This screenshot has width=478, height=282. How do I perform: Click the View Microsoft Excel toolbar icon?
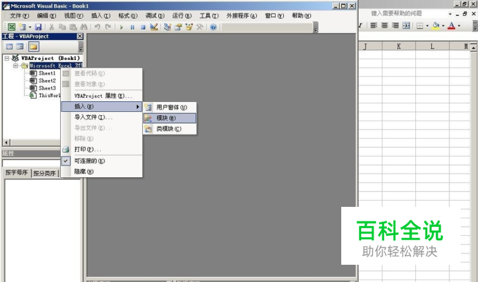pyautogui.click(x=11, y=27)
